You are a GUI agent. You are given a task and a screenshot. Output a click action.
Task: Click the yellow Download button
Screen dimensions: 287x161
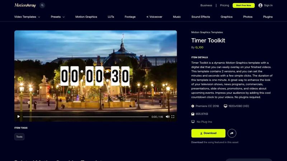point(208,133)
